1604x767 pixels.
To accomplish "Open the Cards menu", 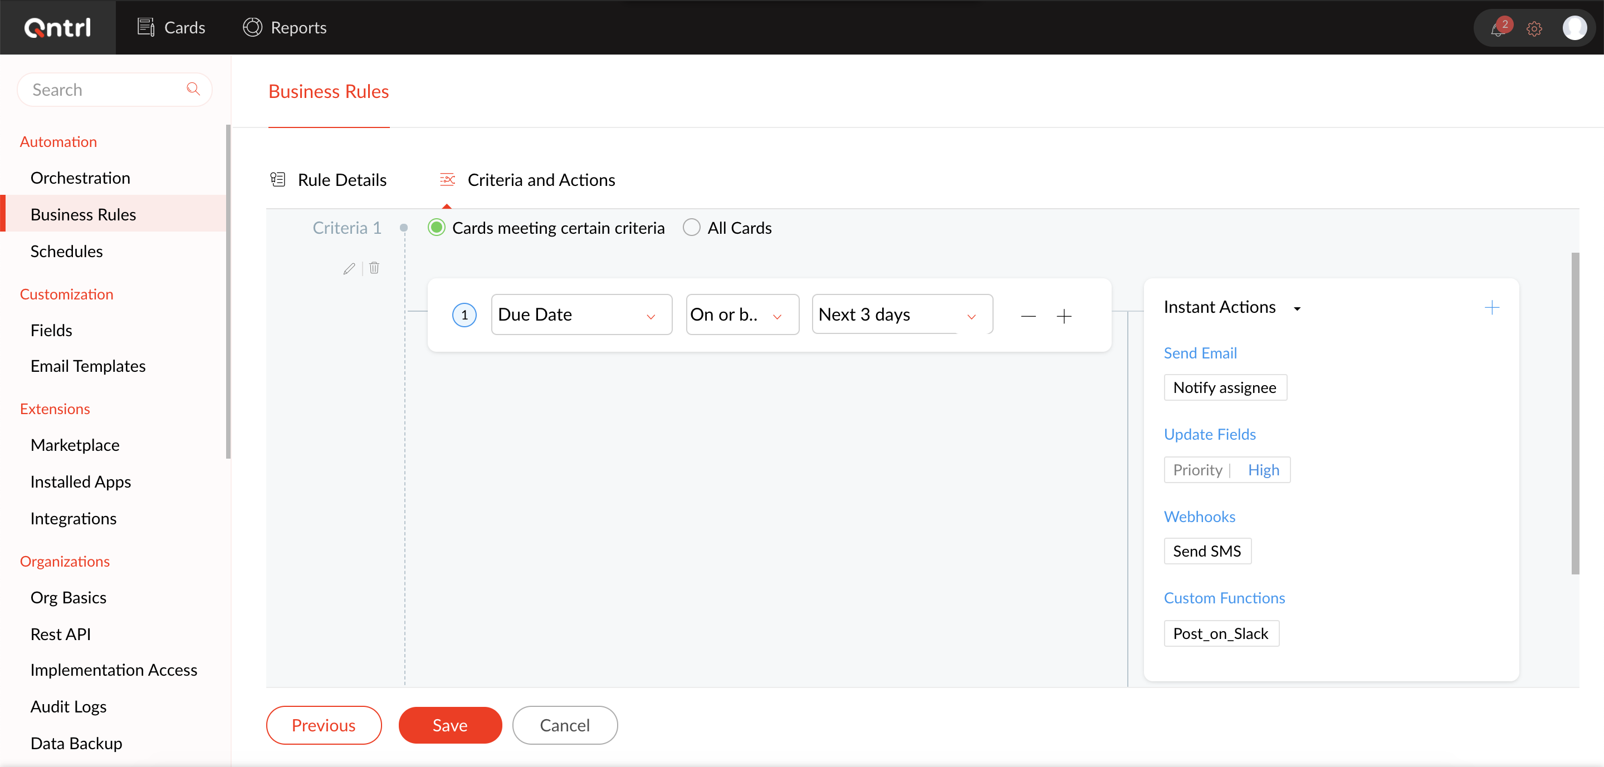I will coord(170,27).
